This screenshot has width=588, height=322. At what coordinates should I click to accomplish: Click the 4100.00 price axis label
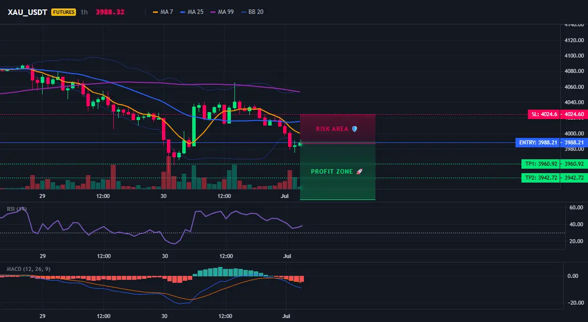(574, 56)
